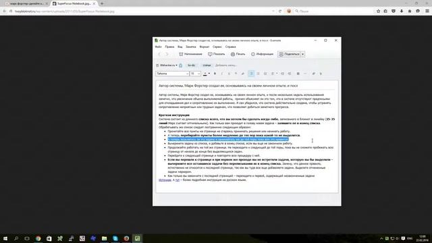Open a new browser tab

[102, 3]
